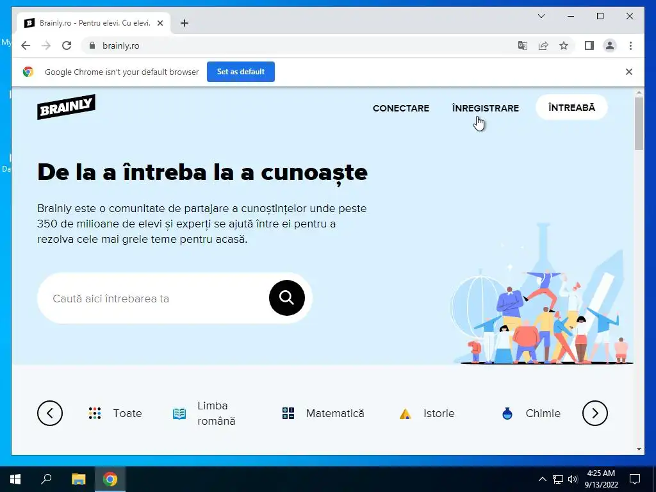
Task: Click the page vertical scrollbar thumb
Action: coord(639,124)
